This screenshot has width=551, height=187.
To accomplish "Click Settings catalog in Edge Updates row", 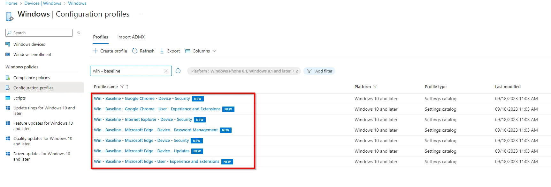I will [x=440, y=151].
